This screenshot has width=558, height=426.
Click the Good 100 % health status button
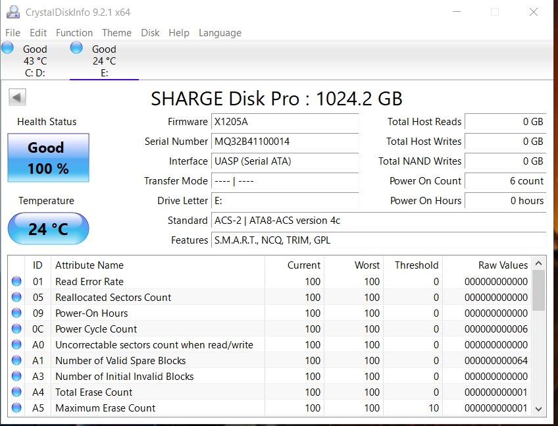(47, 158)
